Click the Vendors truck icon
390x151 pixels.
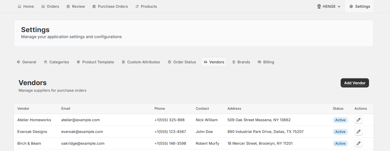(x=206, y=62)
